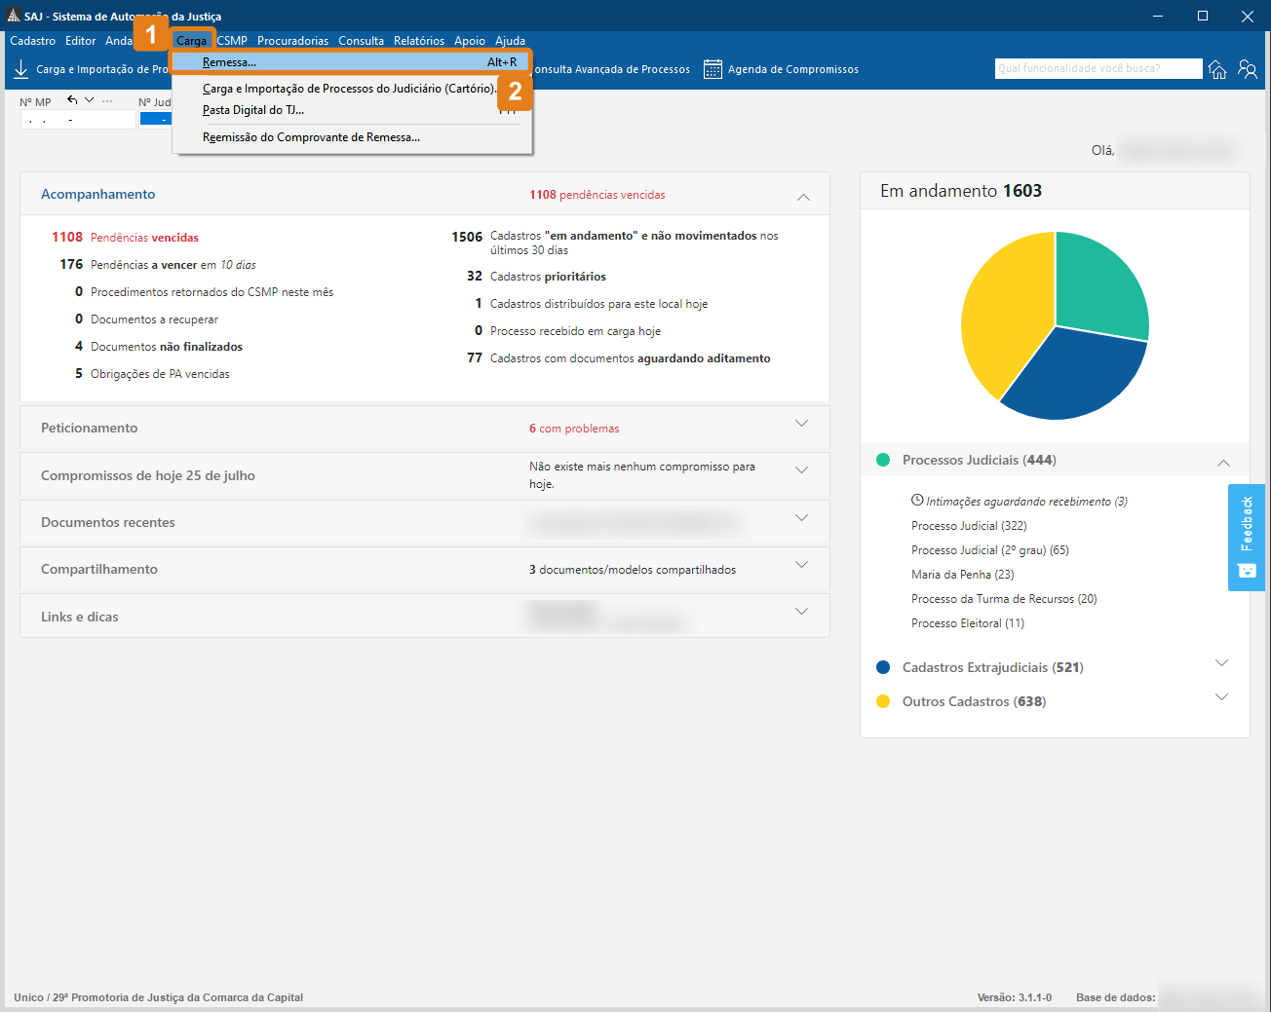Expand the Compartilhamento panel
Screen dimensions: 1271x1012
coord(801,564)
